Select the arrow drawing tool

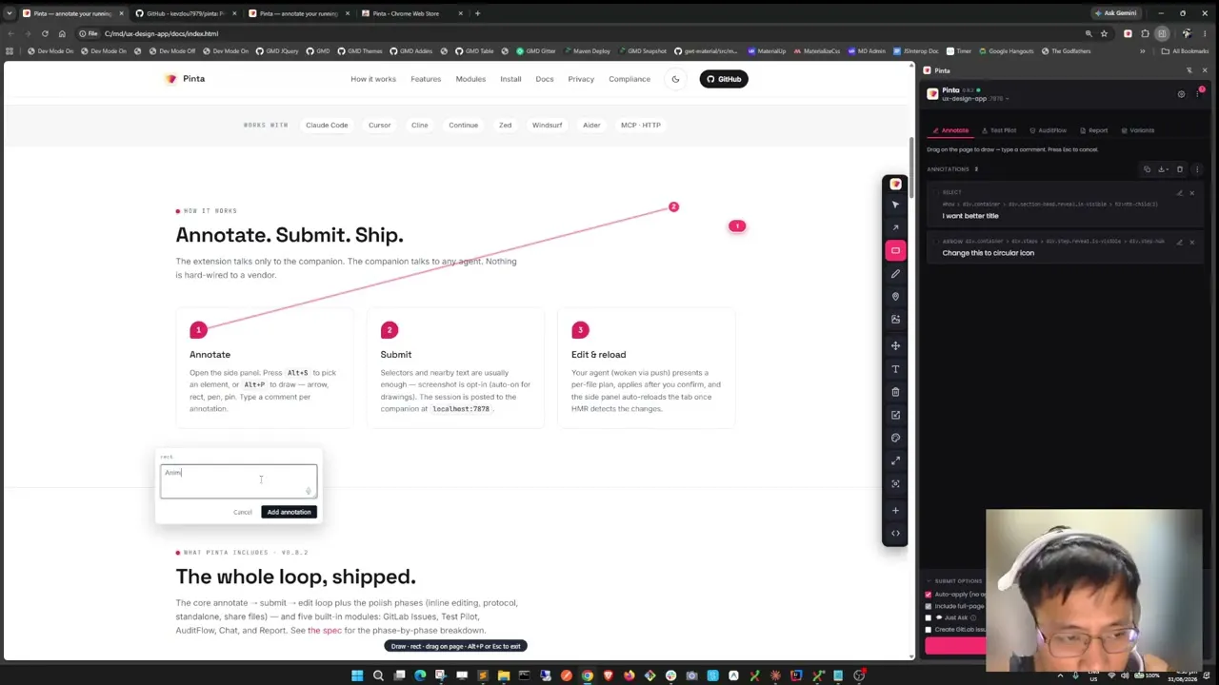point(895,227)
